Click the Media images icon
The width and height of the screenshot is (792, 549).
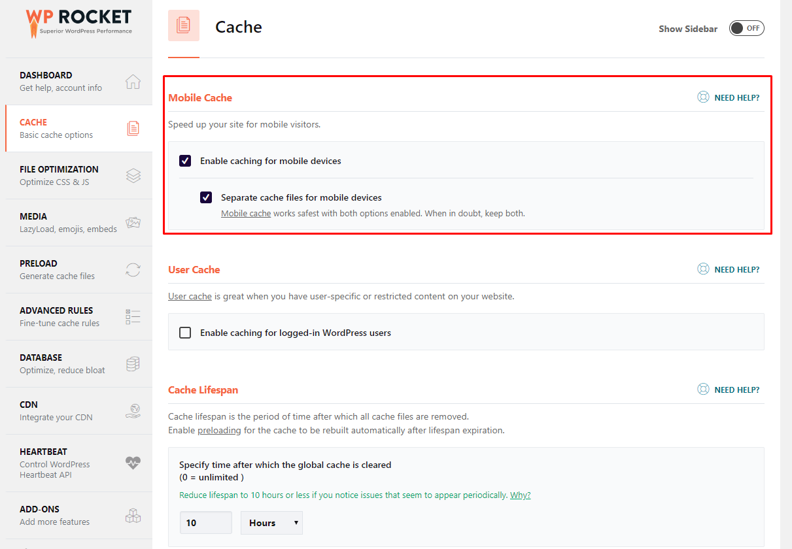coord(133,223)
